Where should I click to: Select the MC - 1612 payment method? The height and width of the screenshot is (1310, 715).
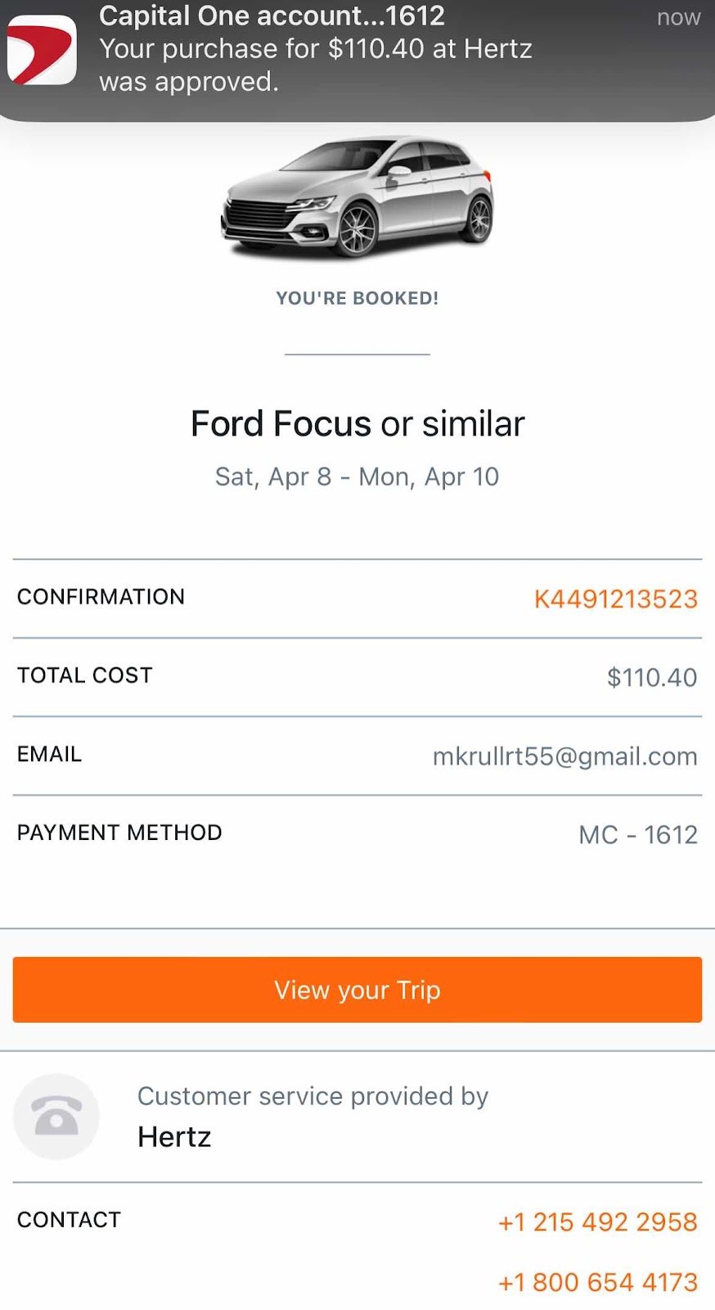[x=638, y=834]
